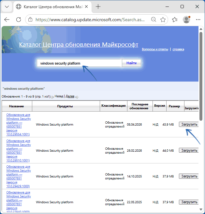
Task: Reload the page with refresh icon
Action: coord(19,20)
